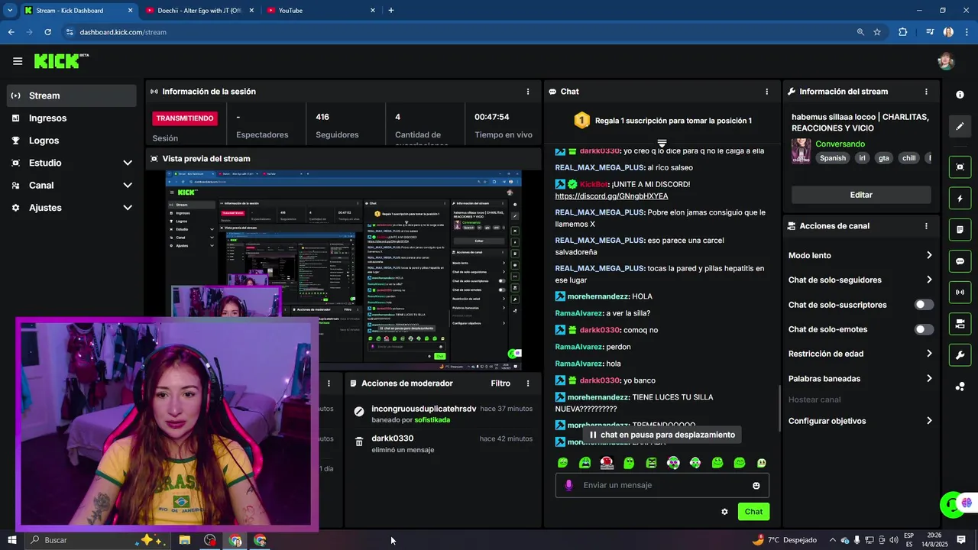The image size is (978, 550).
Task: Insert the red-faced emote
Action: (607, 463)
